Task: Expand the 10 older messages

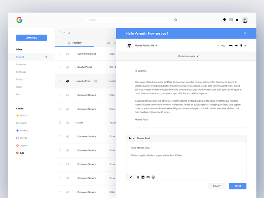Action: click(x=188, y=56)
